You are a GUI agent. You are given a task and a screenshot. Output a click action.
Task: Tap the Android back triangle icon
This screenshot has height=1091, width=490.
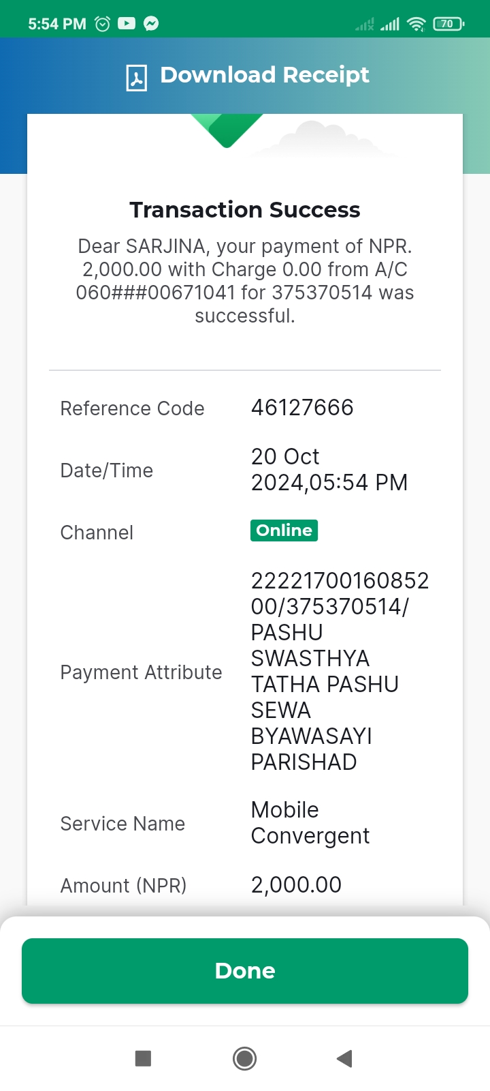tap(344, 1058)
